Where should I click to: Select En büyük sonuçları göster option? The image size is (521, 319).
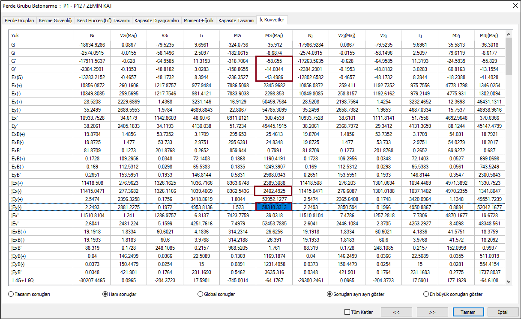pyautogui.click(x=426, y=294)
